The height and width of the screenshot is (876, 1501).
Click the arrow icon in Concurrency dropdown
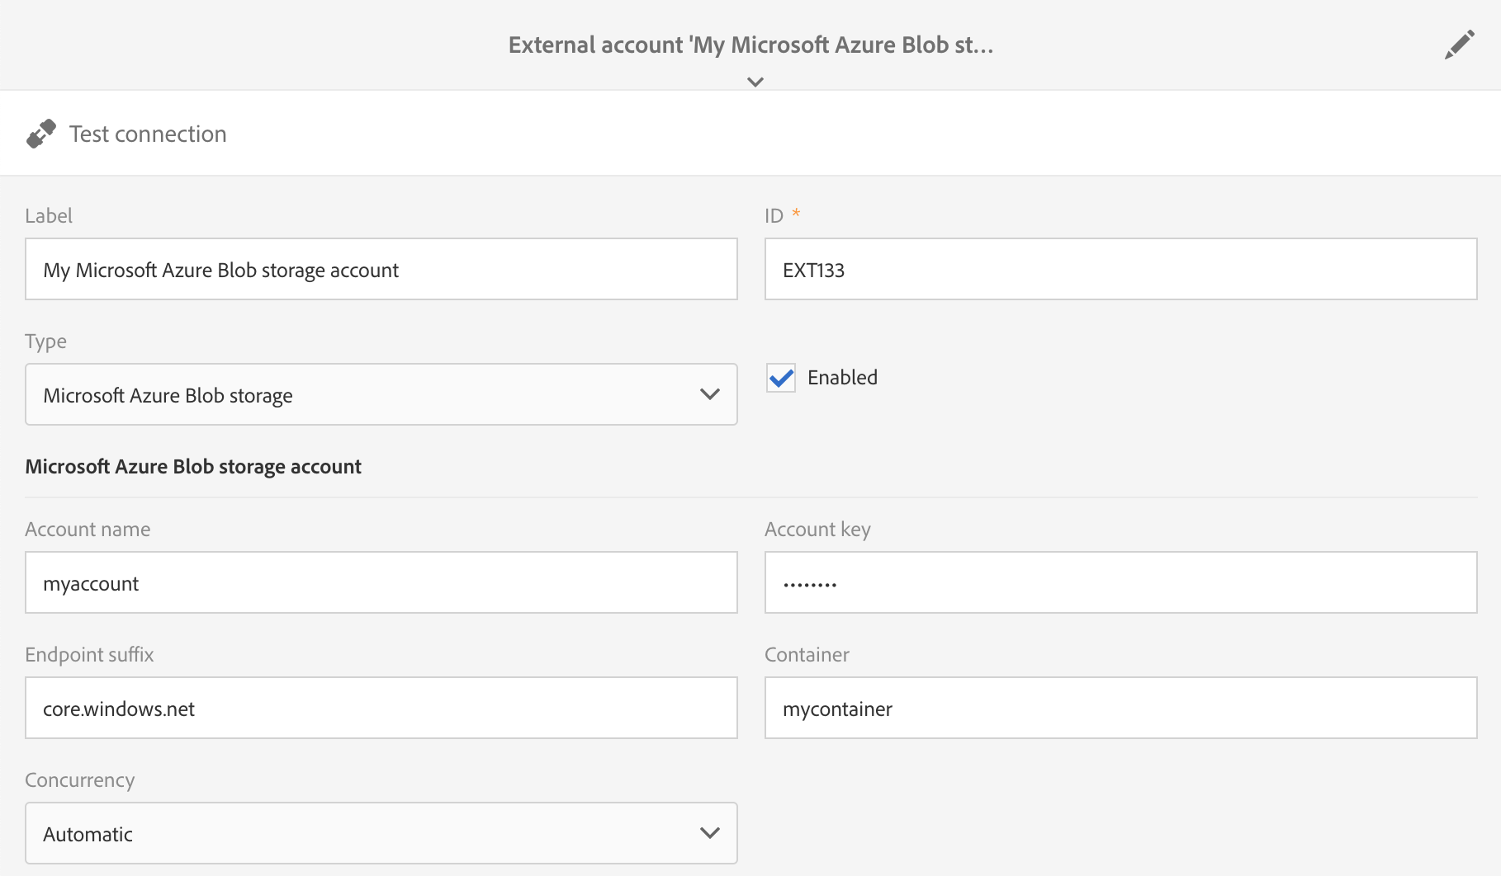[709, 834]
